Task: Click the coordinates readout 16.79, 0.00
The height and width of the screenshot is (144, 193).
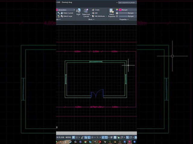Action: (x=60, y=137)
